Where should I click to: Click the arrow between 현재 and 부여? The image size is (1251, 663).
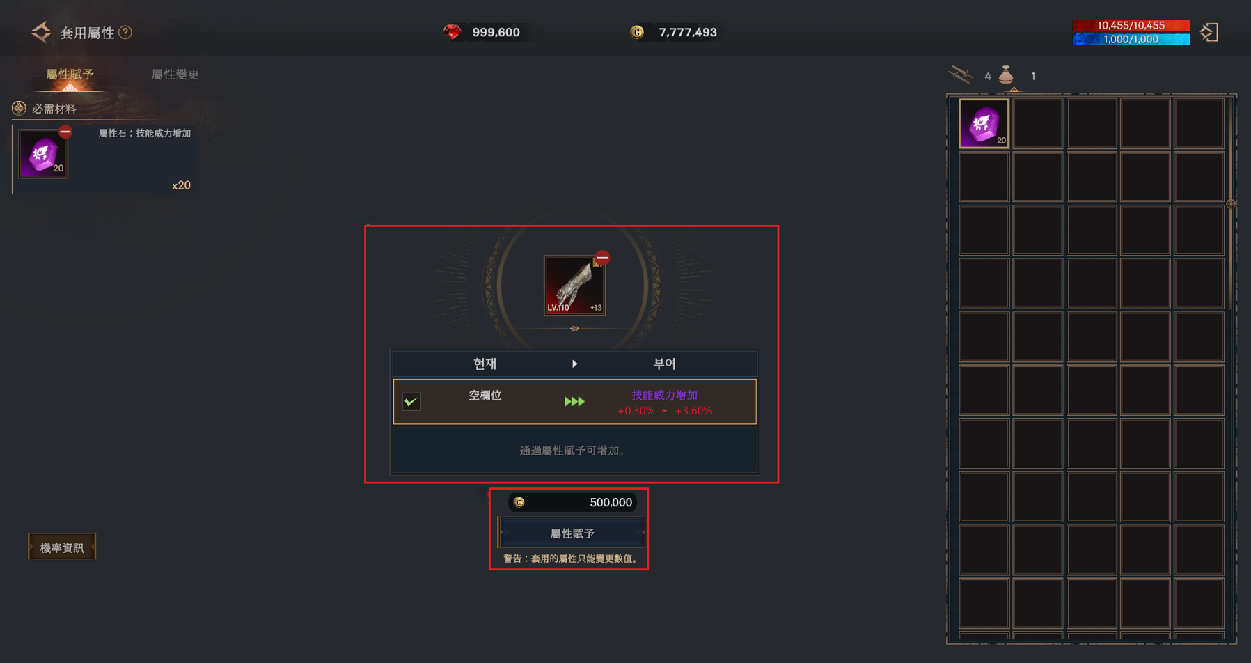(x=574, y=364)
